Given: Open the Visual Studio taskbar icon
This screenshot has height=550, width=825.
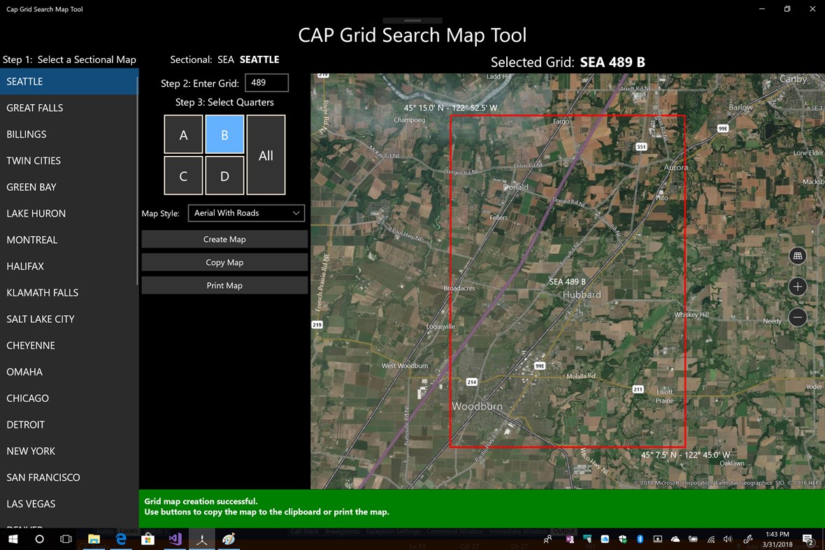Looking at the screenshot, I should click(x=175, y=539).
